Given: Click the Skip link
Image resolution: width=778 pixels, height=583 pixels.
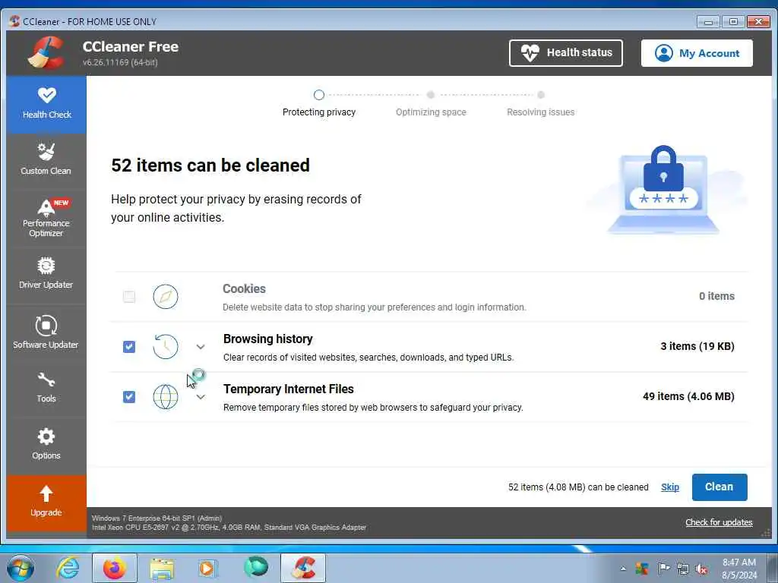Looking at the screenshot, I should point(670,487).
